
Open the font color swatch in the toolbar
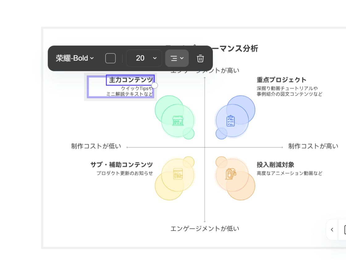coord(110,58)
